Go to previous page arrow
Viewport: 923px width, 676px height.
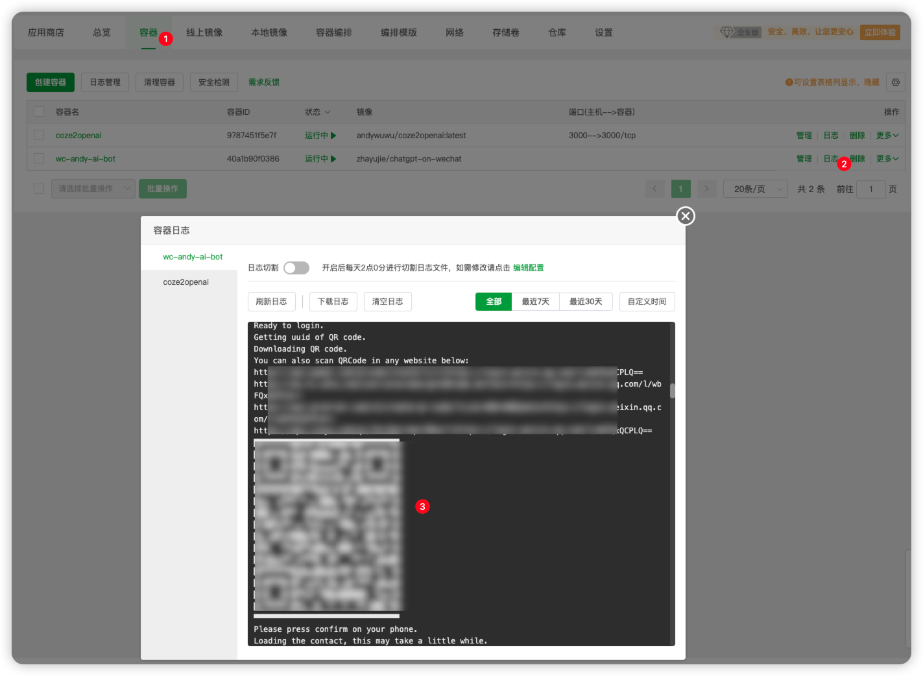click(x=654, y=189)
